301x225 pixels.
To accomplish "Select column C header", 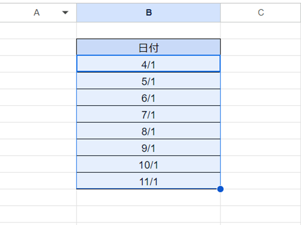I will [x=261, y=12].
